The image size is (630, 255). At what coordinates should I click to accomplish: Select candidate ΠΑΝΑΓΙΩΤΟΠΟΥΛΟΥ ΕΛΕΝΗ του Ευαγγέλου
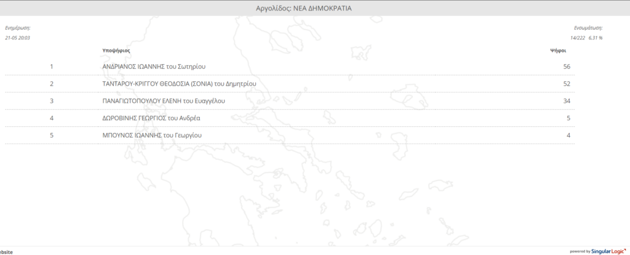[164, 101]
